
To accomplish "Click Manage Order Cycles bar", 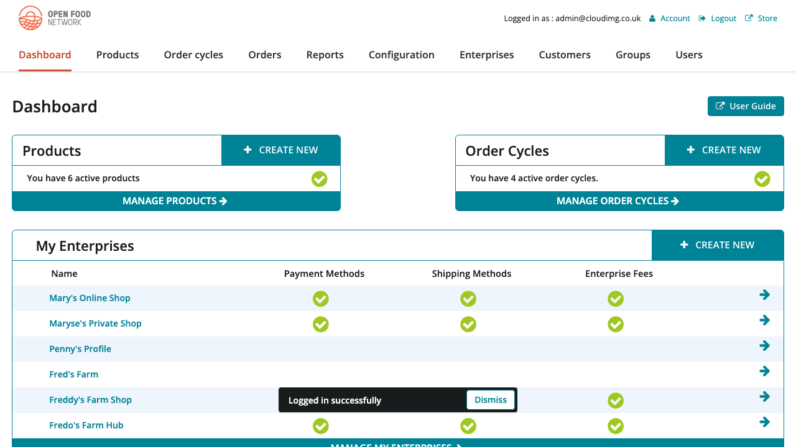I will coord(619,201).
